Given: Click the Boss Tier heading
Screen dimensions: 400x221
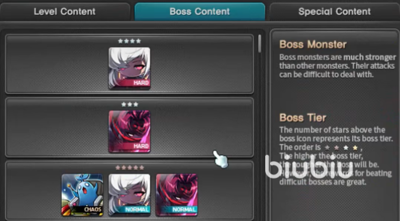Looking at the screenshot, I should pyautogui.click(x=303, y=118).
